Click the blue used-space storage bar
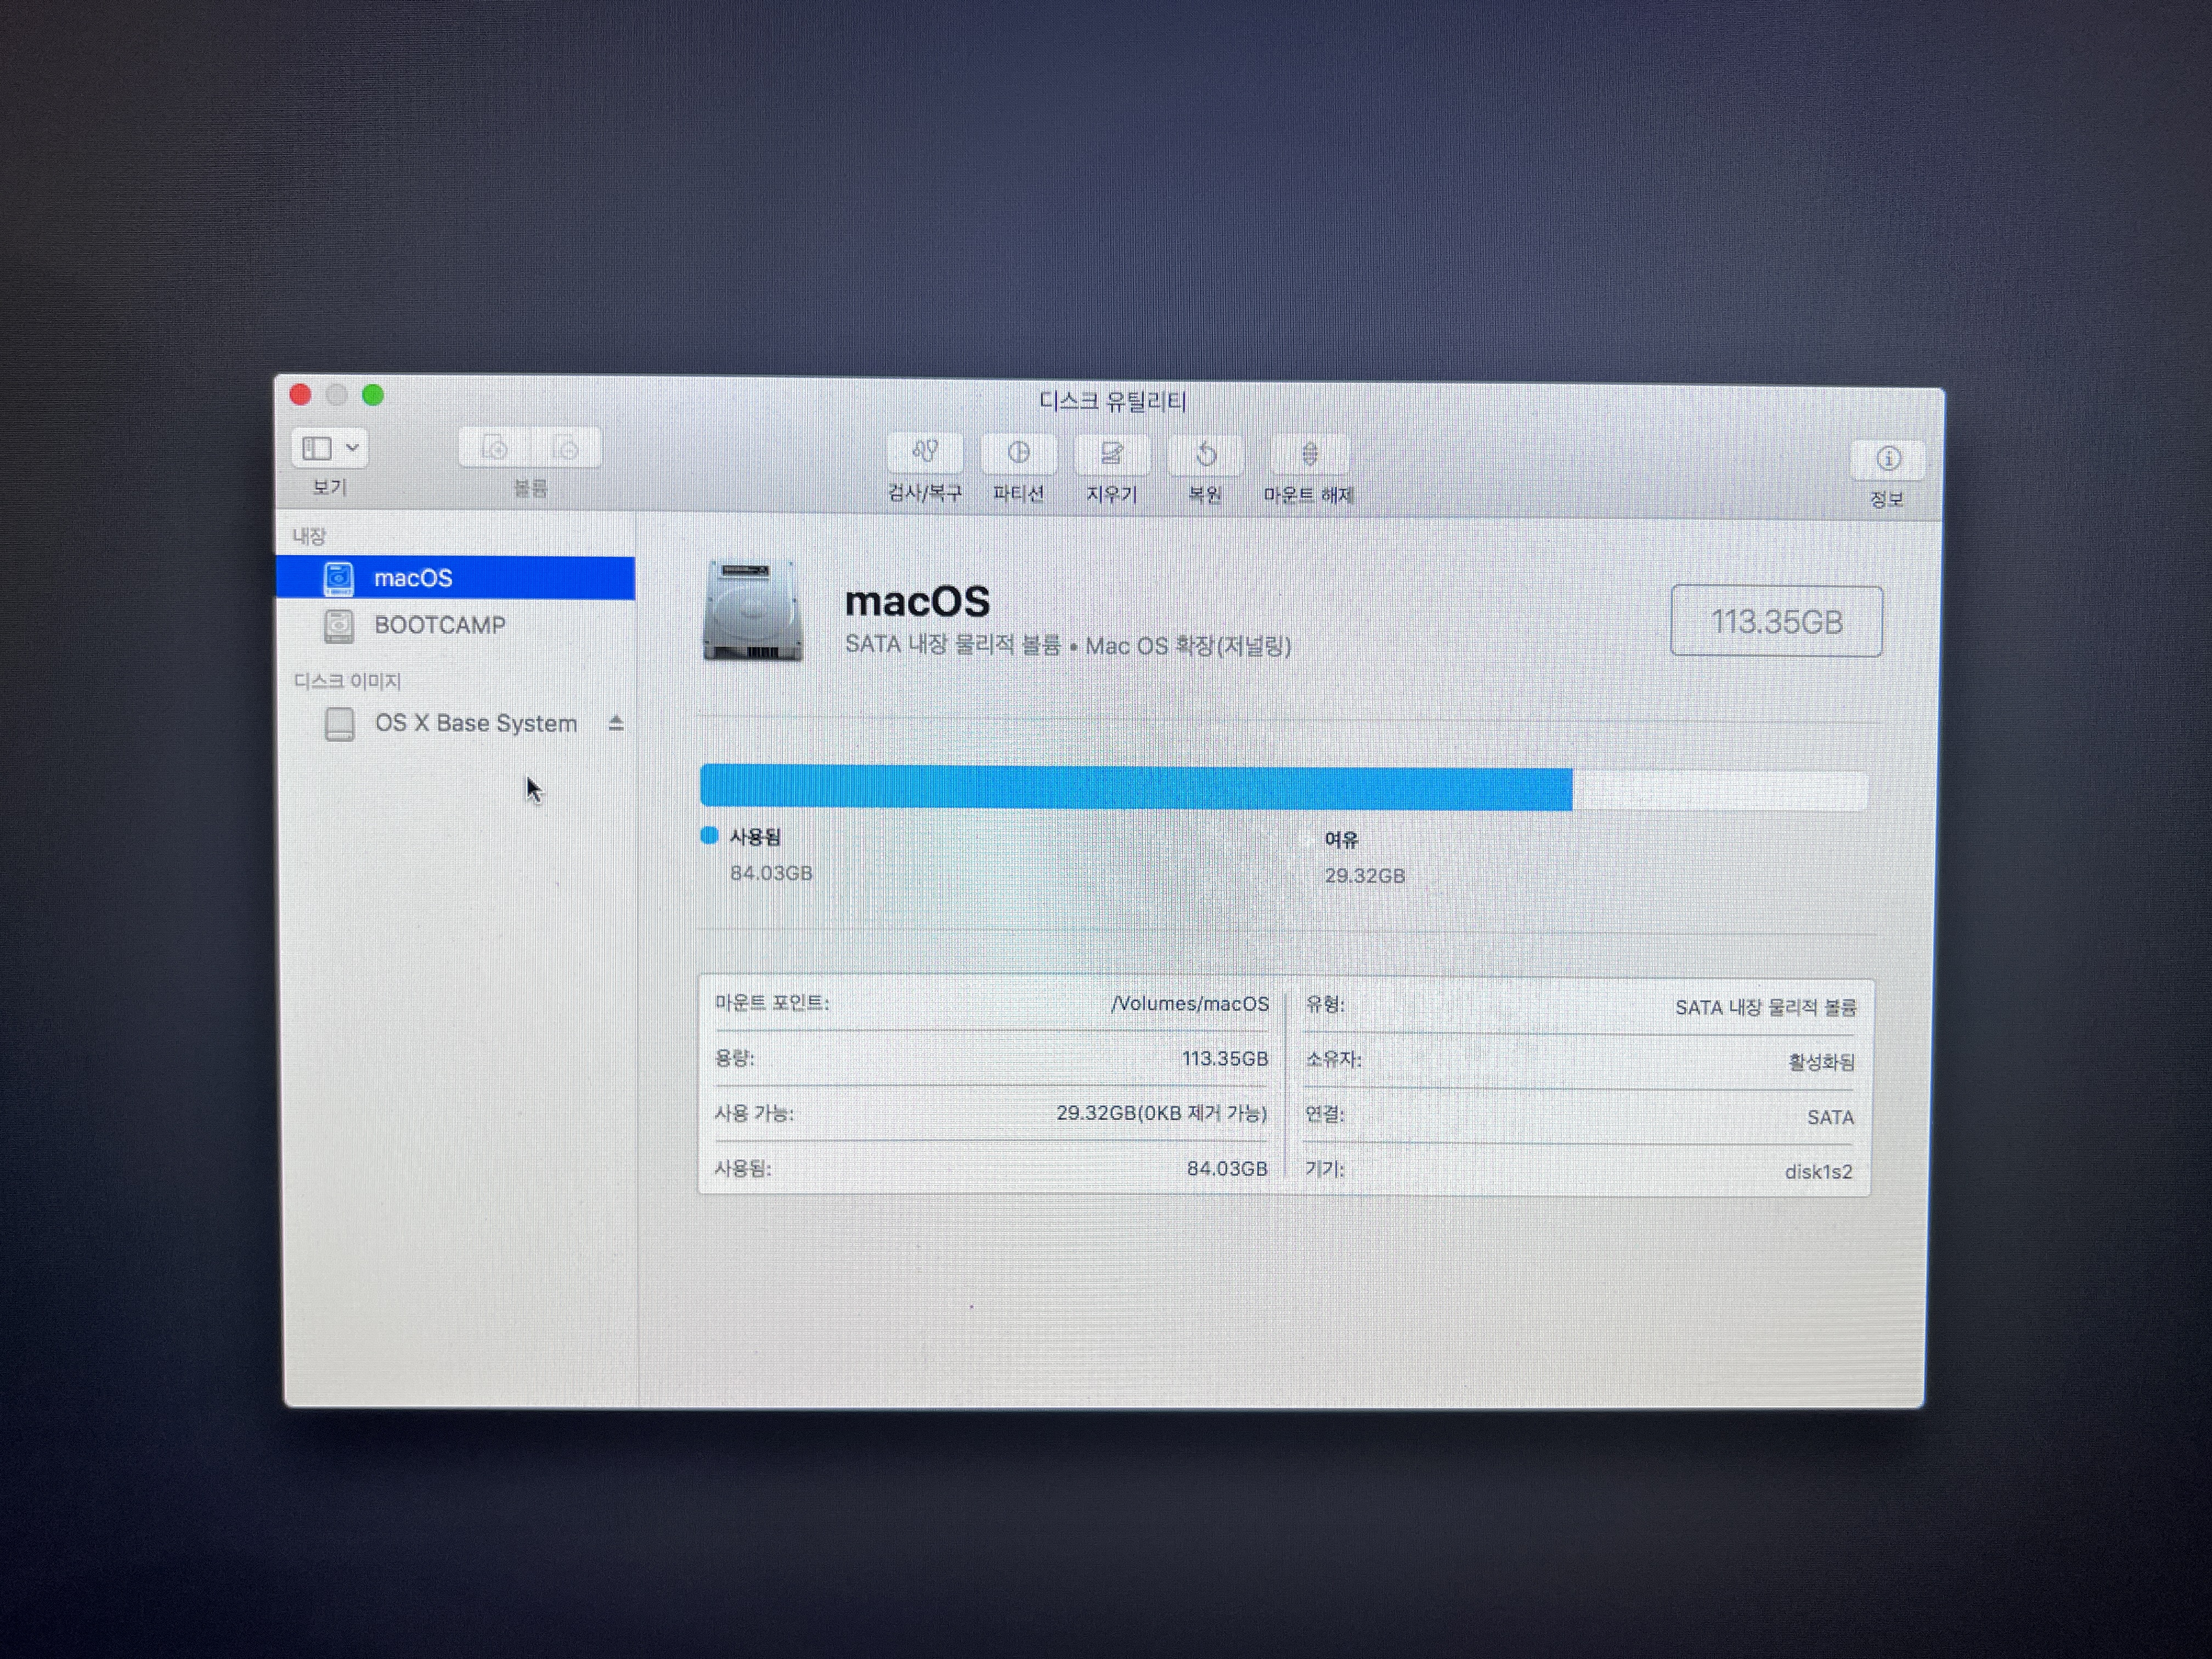 click(x=1135, y=788)
